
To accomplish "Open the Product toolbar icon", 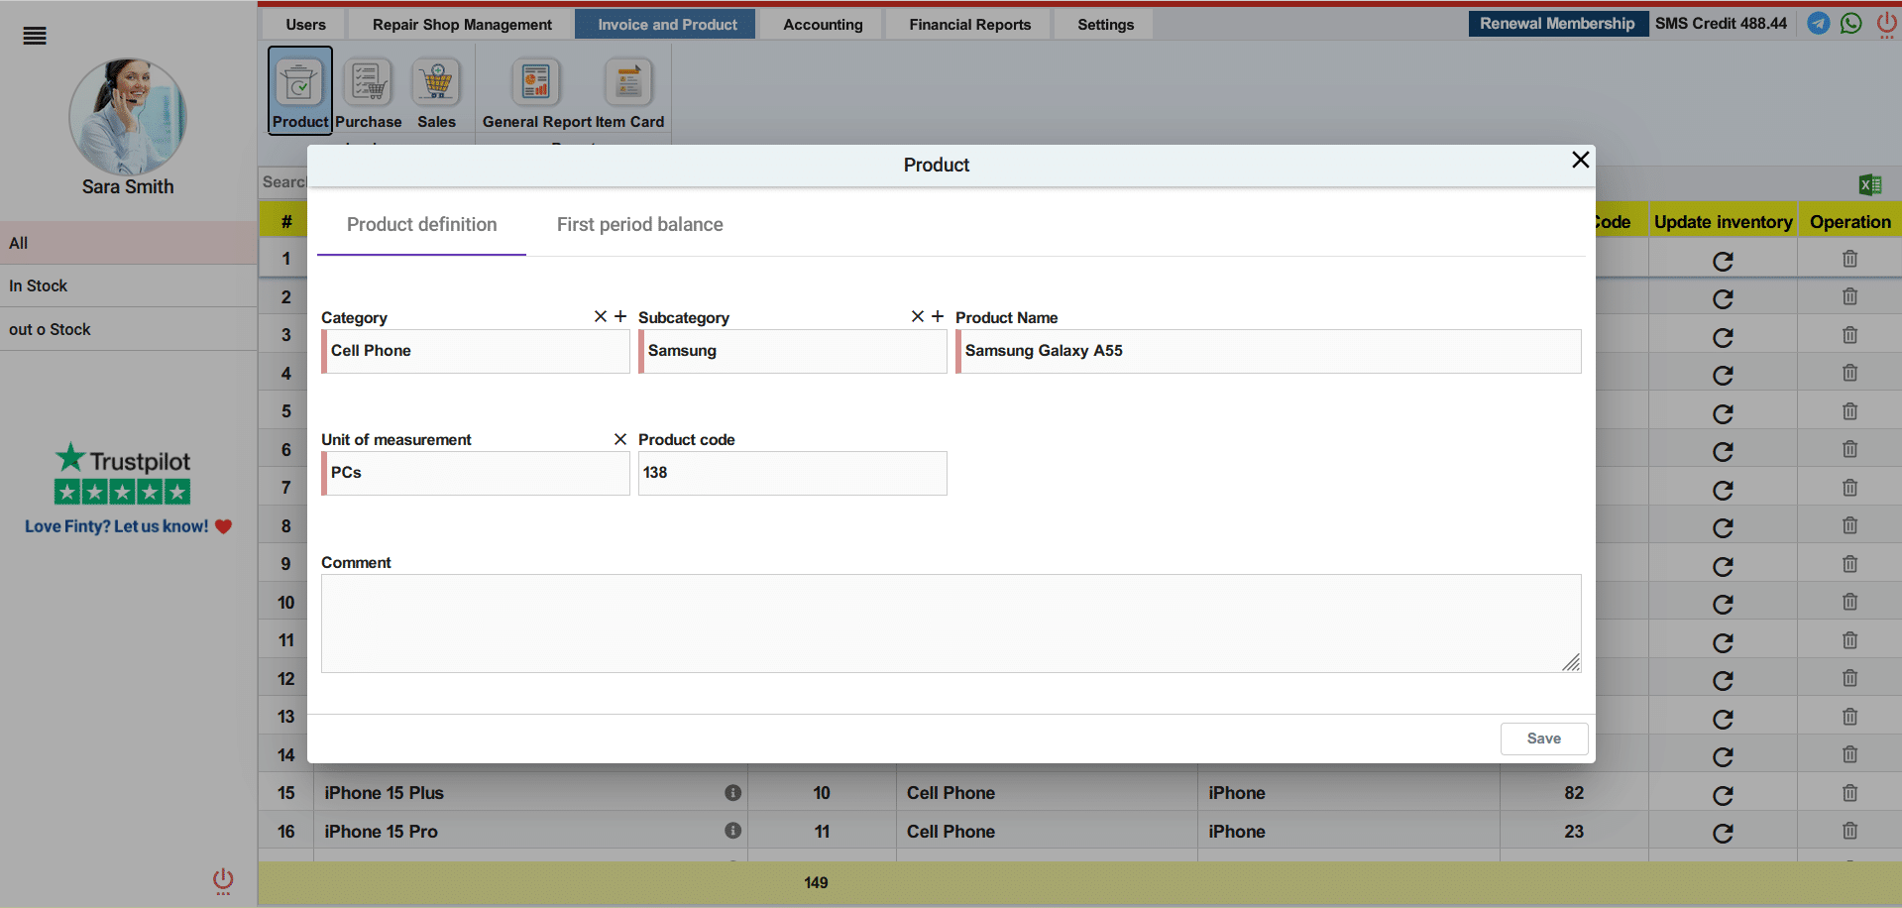I will [299, 83].
